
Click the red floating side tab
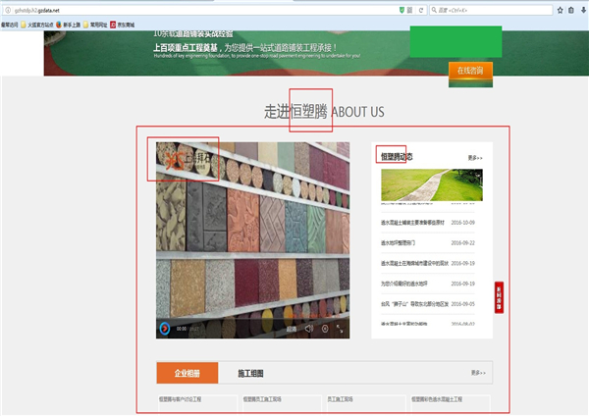[499, 297]
